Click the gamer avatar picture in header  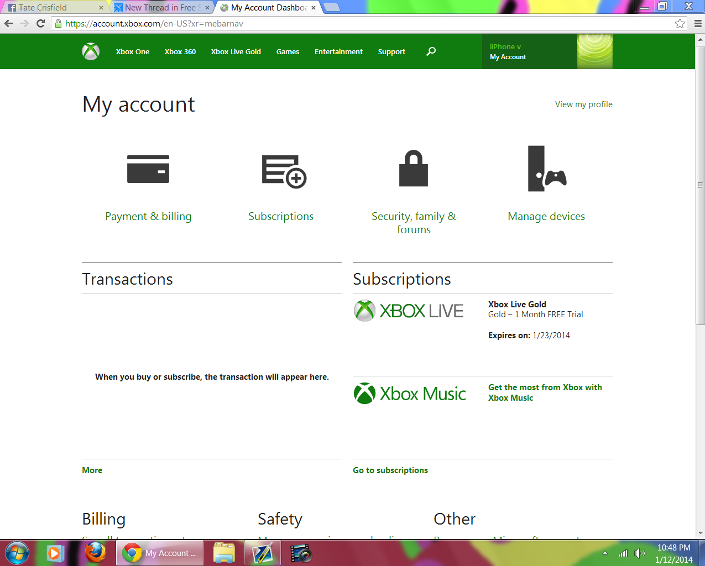pyautogui.click(x=595, y=51)
